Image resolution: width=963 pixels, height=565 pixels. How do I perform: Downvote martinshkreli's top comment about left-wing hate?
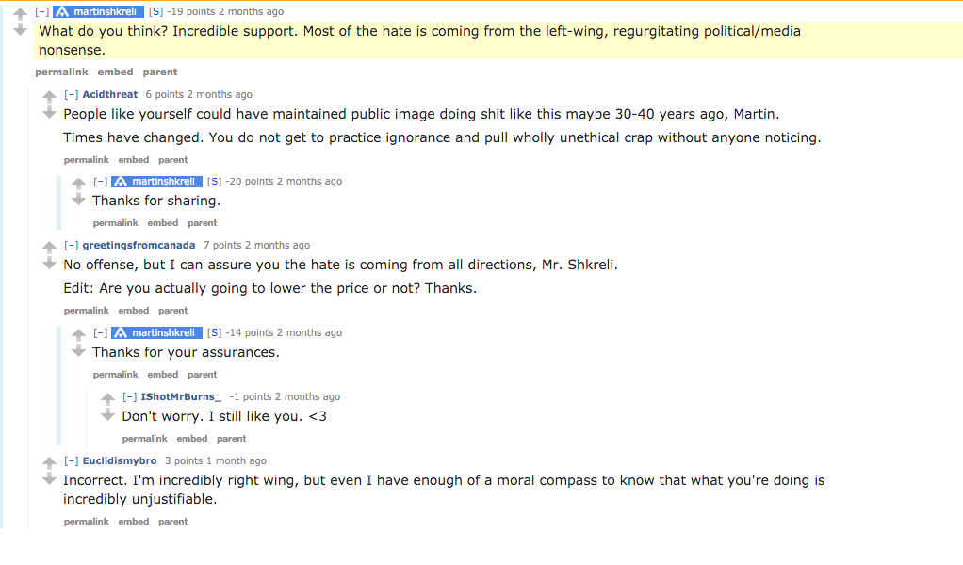(21, 29)
